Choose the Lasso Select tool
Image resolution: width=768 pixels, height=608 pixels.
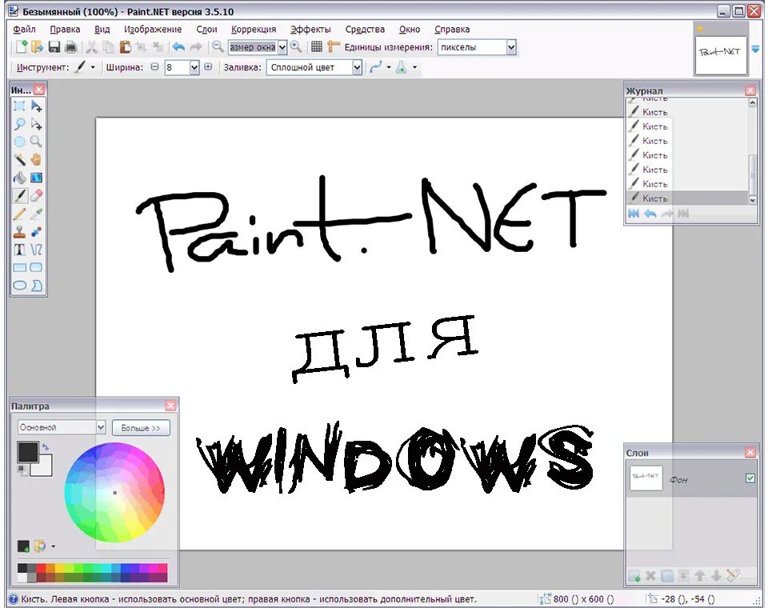19,124
